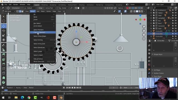Open the Playback dropdown in timeline
The height and width of the screenshot is (100, 178).
11,88
